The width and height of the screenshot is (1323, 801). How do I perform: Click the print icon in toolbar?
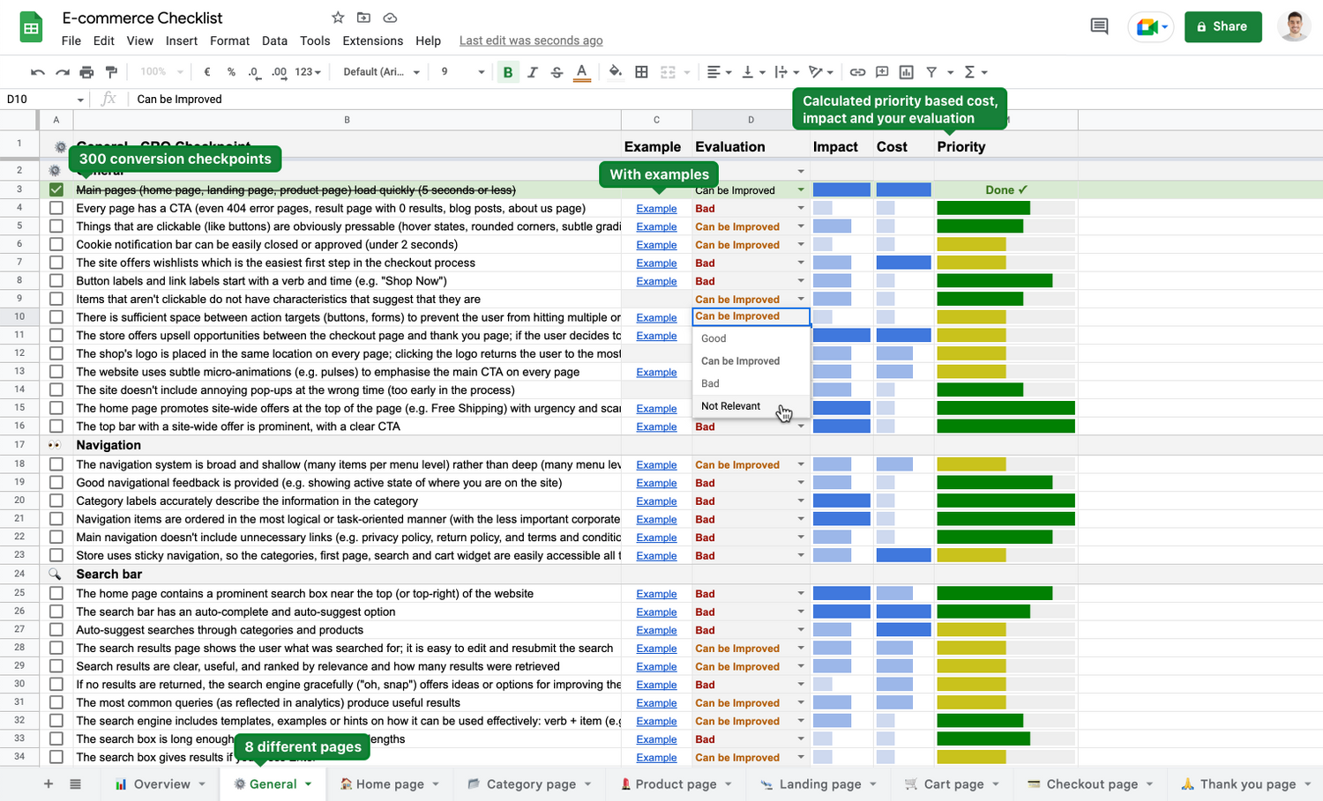86,72
